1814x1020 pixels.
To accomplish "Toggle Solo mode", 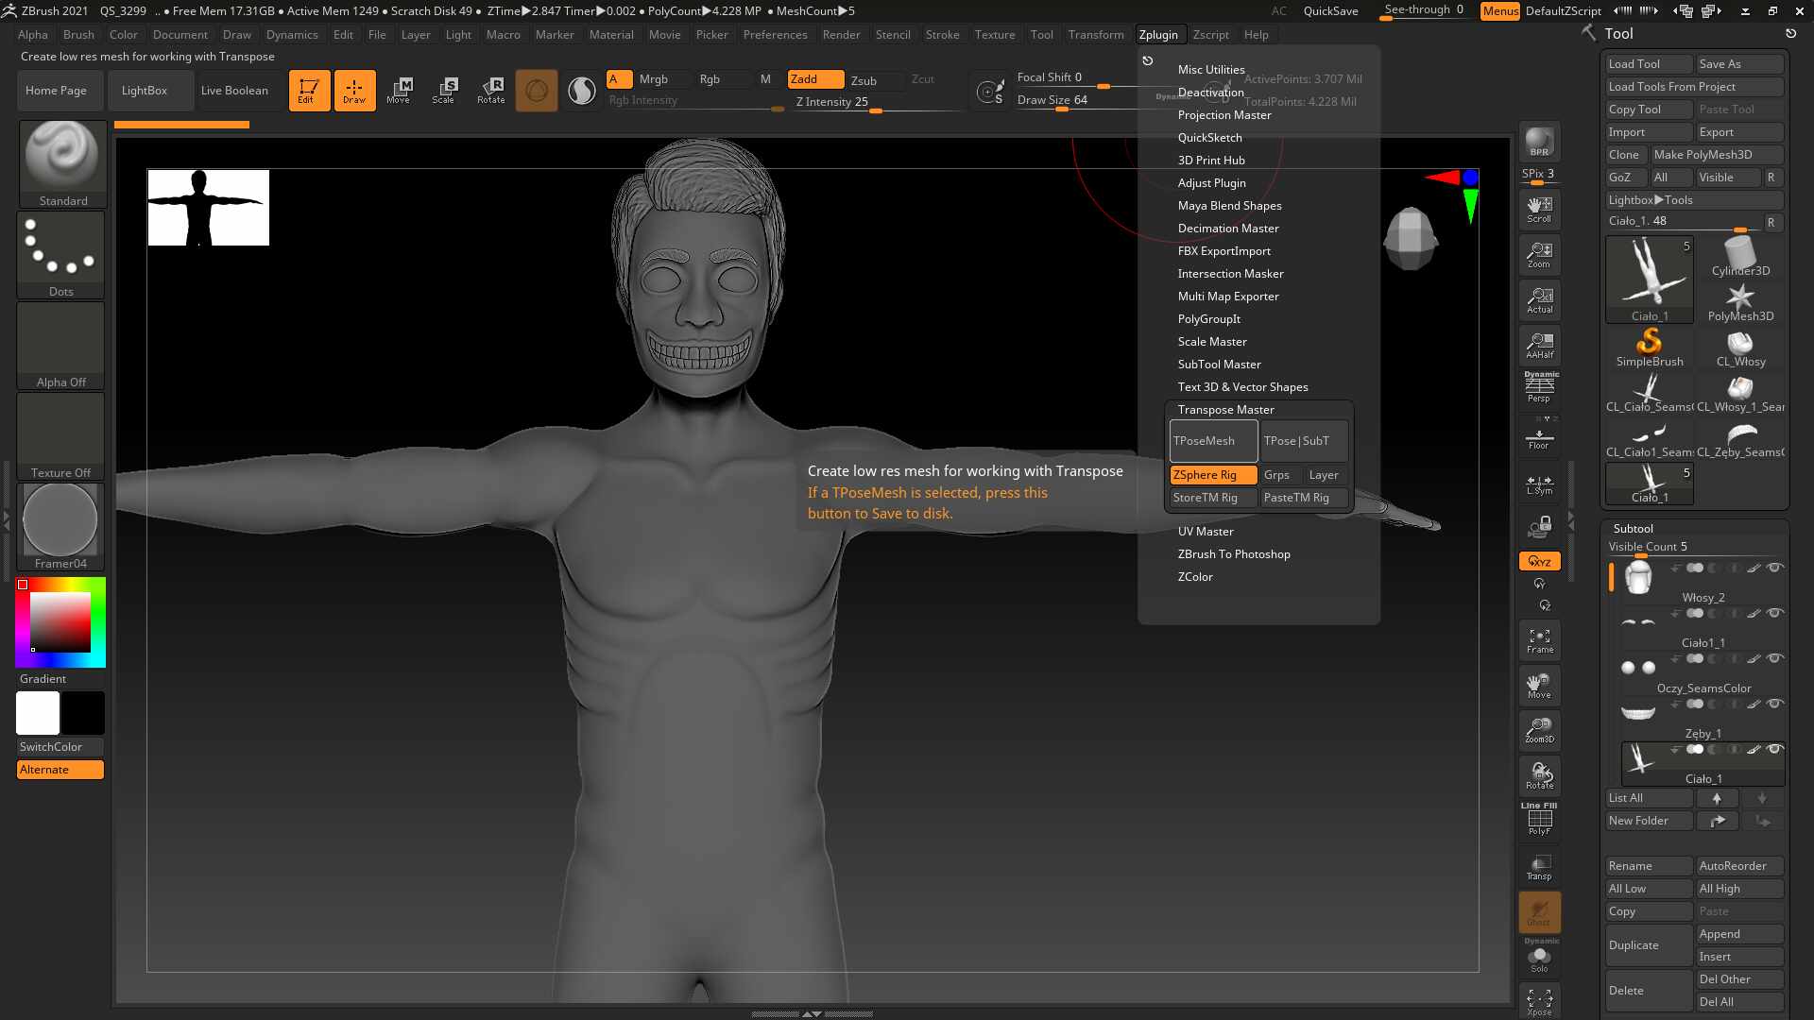I will coord(1539,958).
